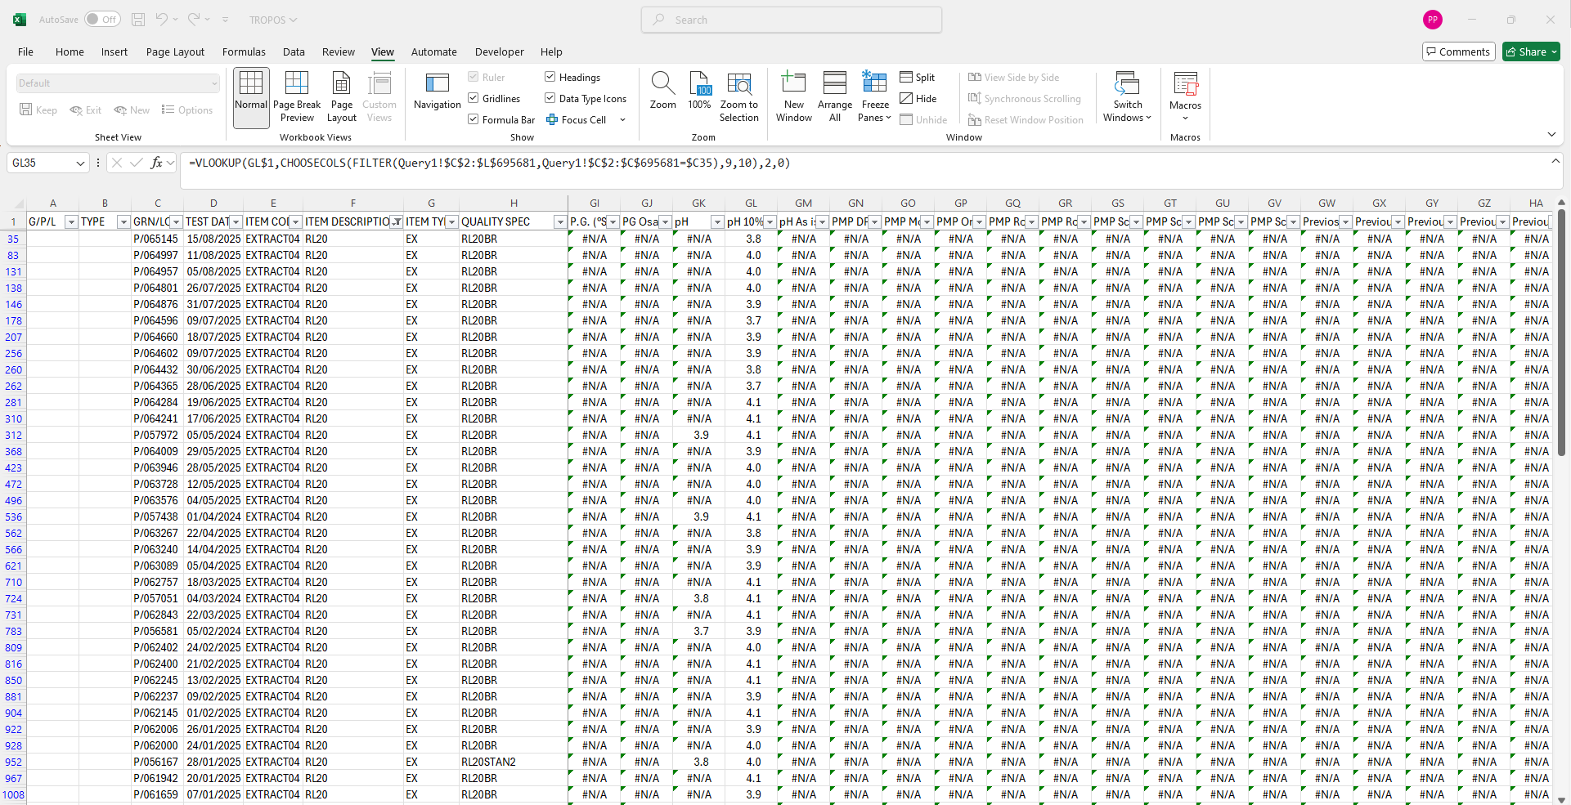Open QUALITY SPEC filter dropdown
The height and width of the screenshot is (805, 1571).
[x=560, y=222]
